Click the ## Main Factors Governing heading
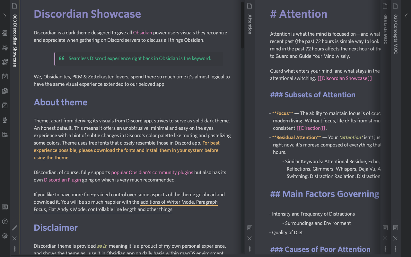This screenshot has height=257, width=411. point(325,194)
